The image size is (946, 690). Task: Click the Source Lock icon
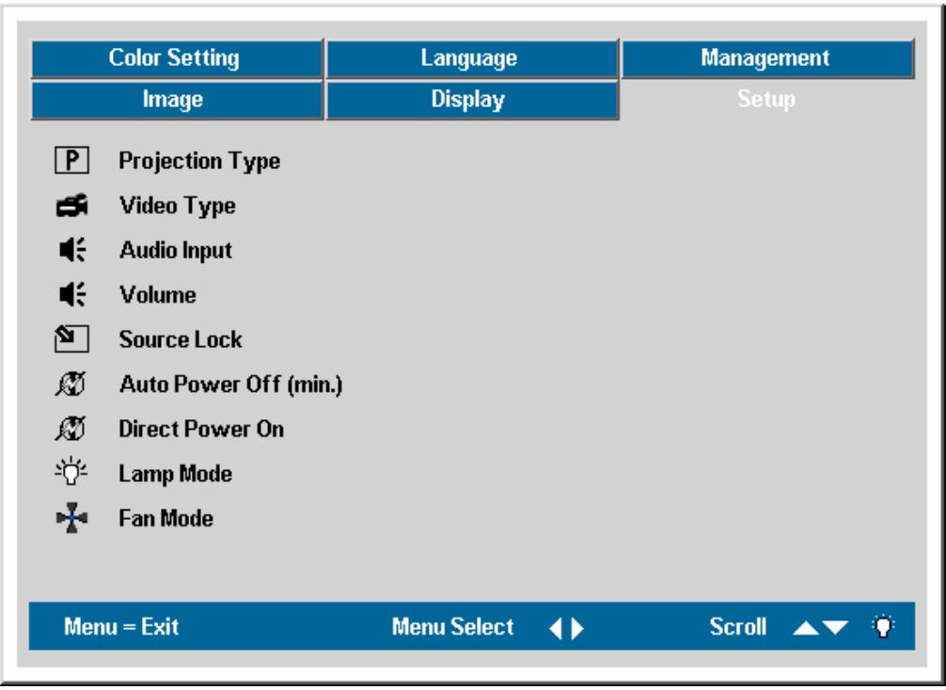pos(71,339)
